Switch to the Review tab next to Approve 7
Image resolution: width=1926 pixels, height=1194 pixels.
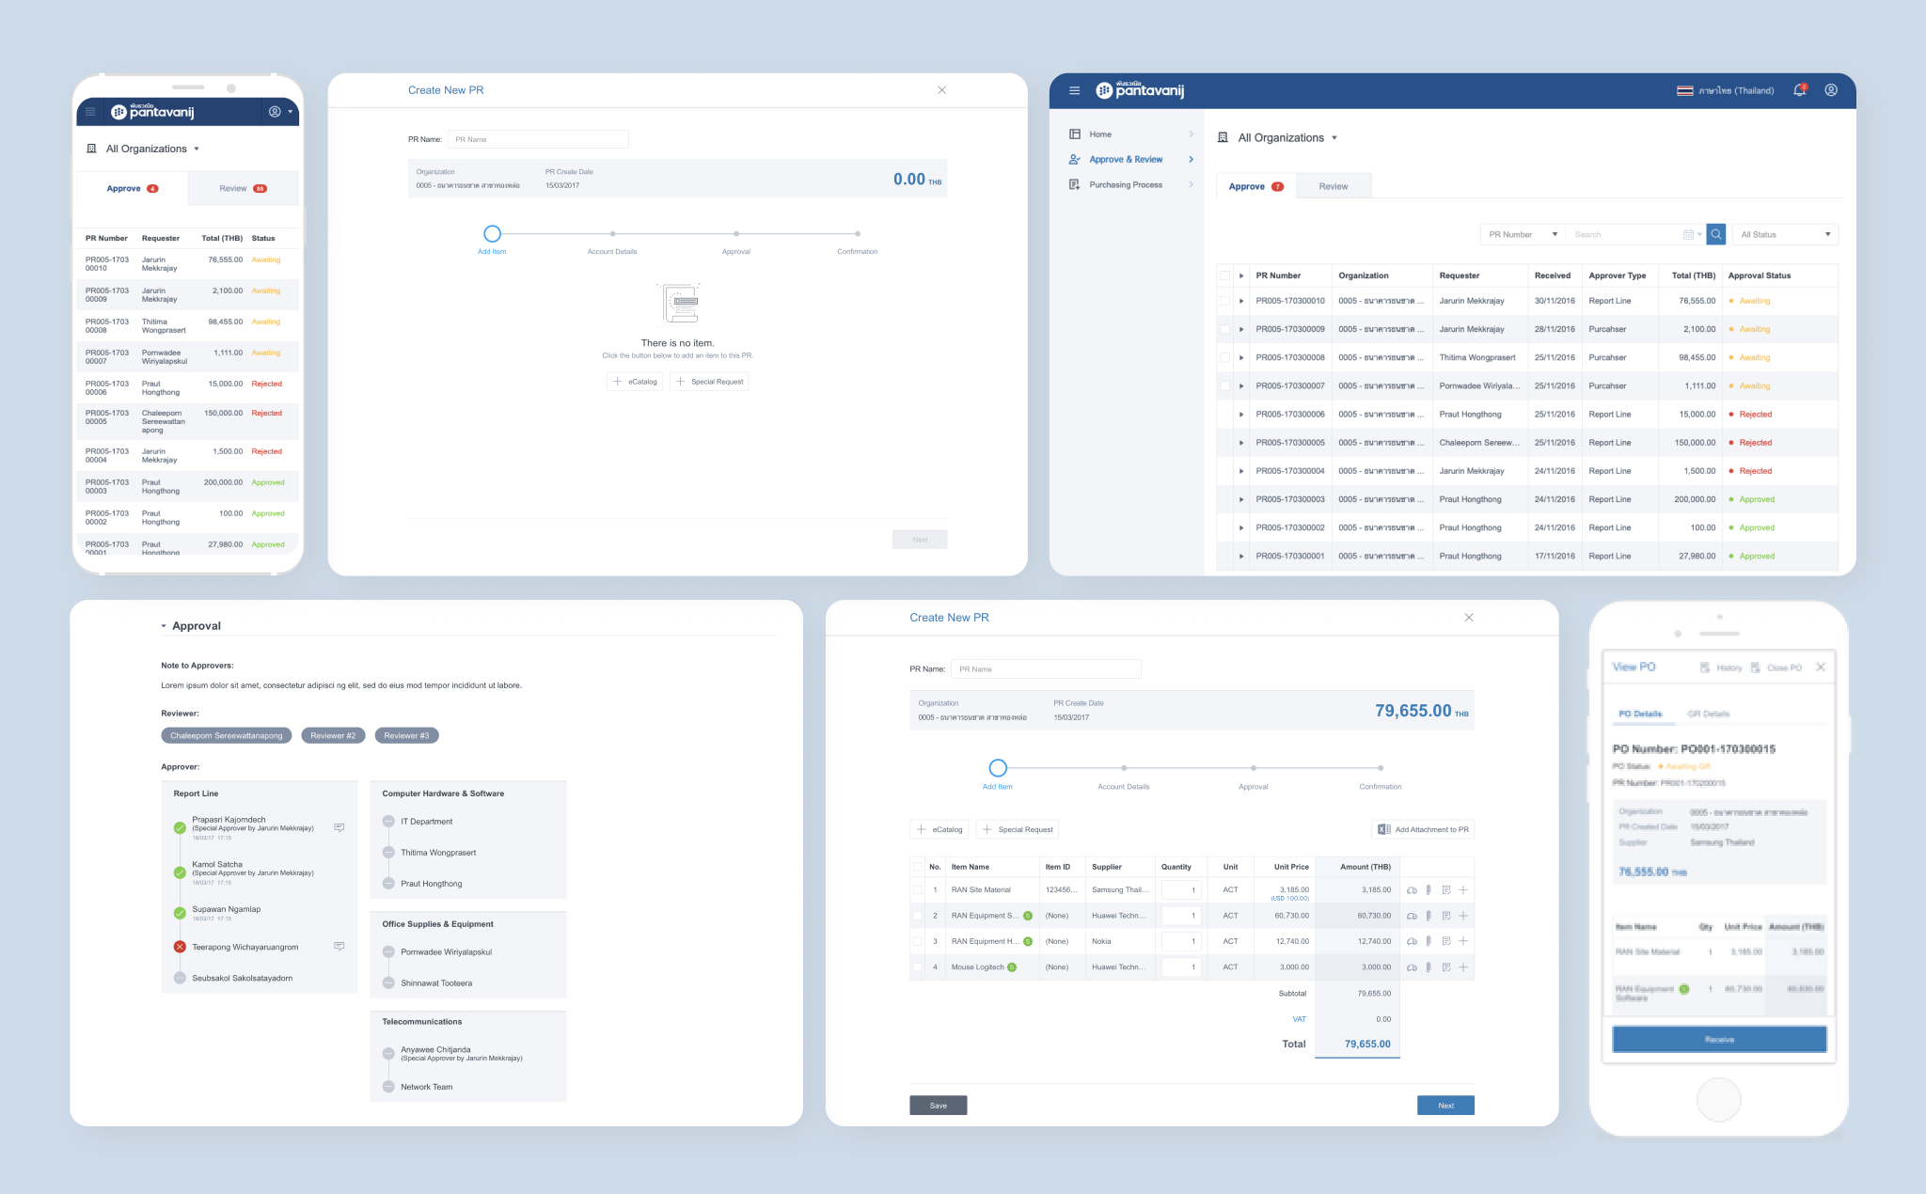pyautogui.click(x=1333, y=186)
